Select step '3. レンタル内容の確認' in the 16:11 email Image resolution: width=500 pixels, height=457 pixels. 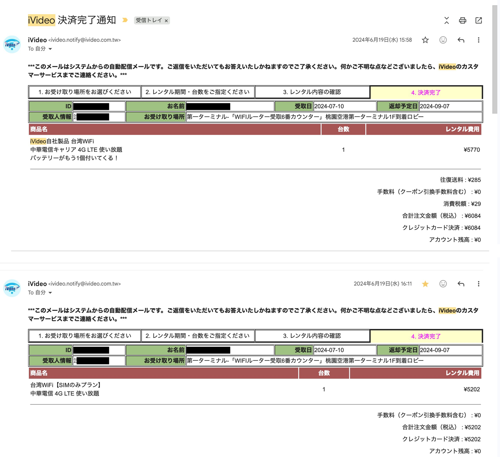[x=312, y=336]
